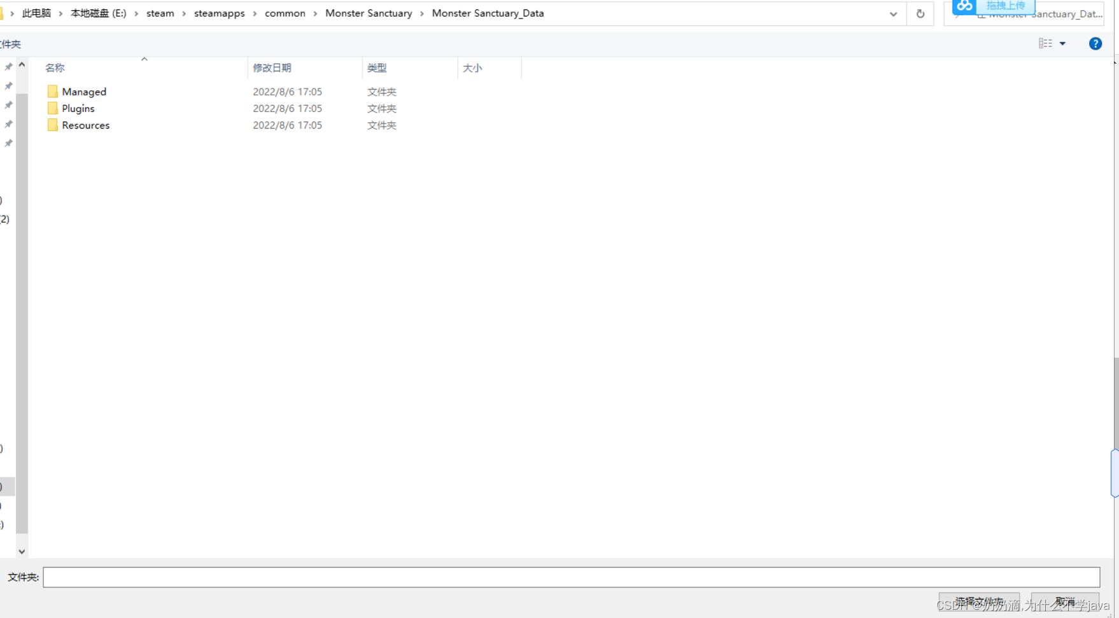Navigate to 此电脑 in breadcrumb
Viewport: 1119px width, 618px height.
[36, 13]
